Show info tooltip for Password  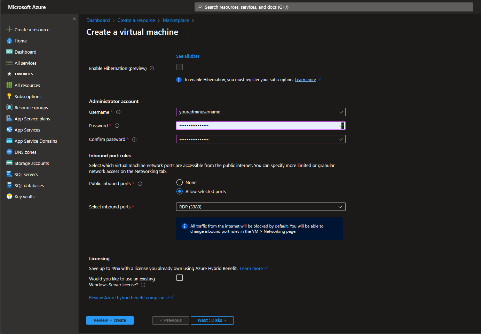point(117,126)
